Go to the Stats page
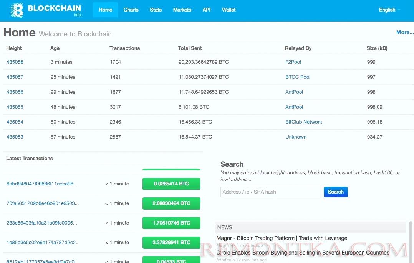414x263 pixels. point(156,10)
